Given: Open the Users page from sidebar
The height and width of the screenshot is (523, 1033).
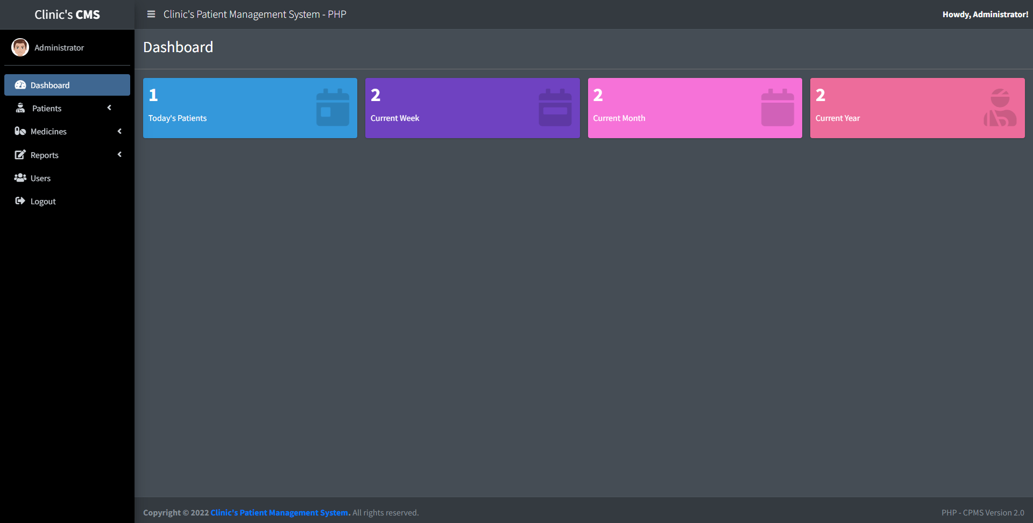Looking at the screenshot, I should 41,177.
